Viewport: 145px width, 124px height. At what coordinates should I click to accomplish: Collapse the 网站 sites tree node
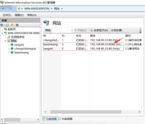tap(5, 41)
